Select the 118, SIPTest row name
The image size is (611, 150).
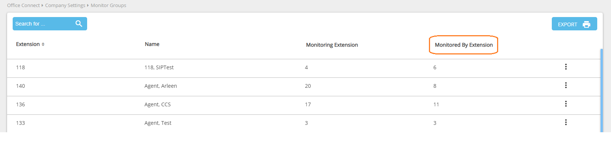click(159, 67)
